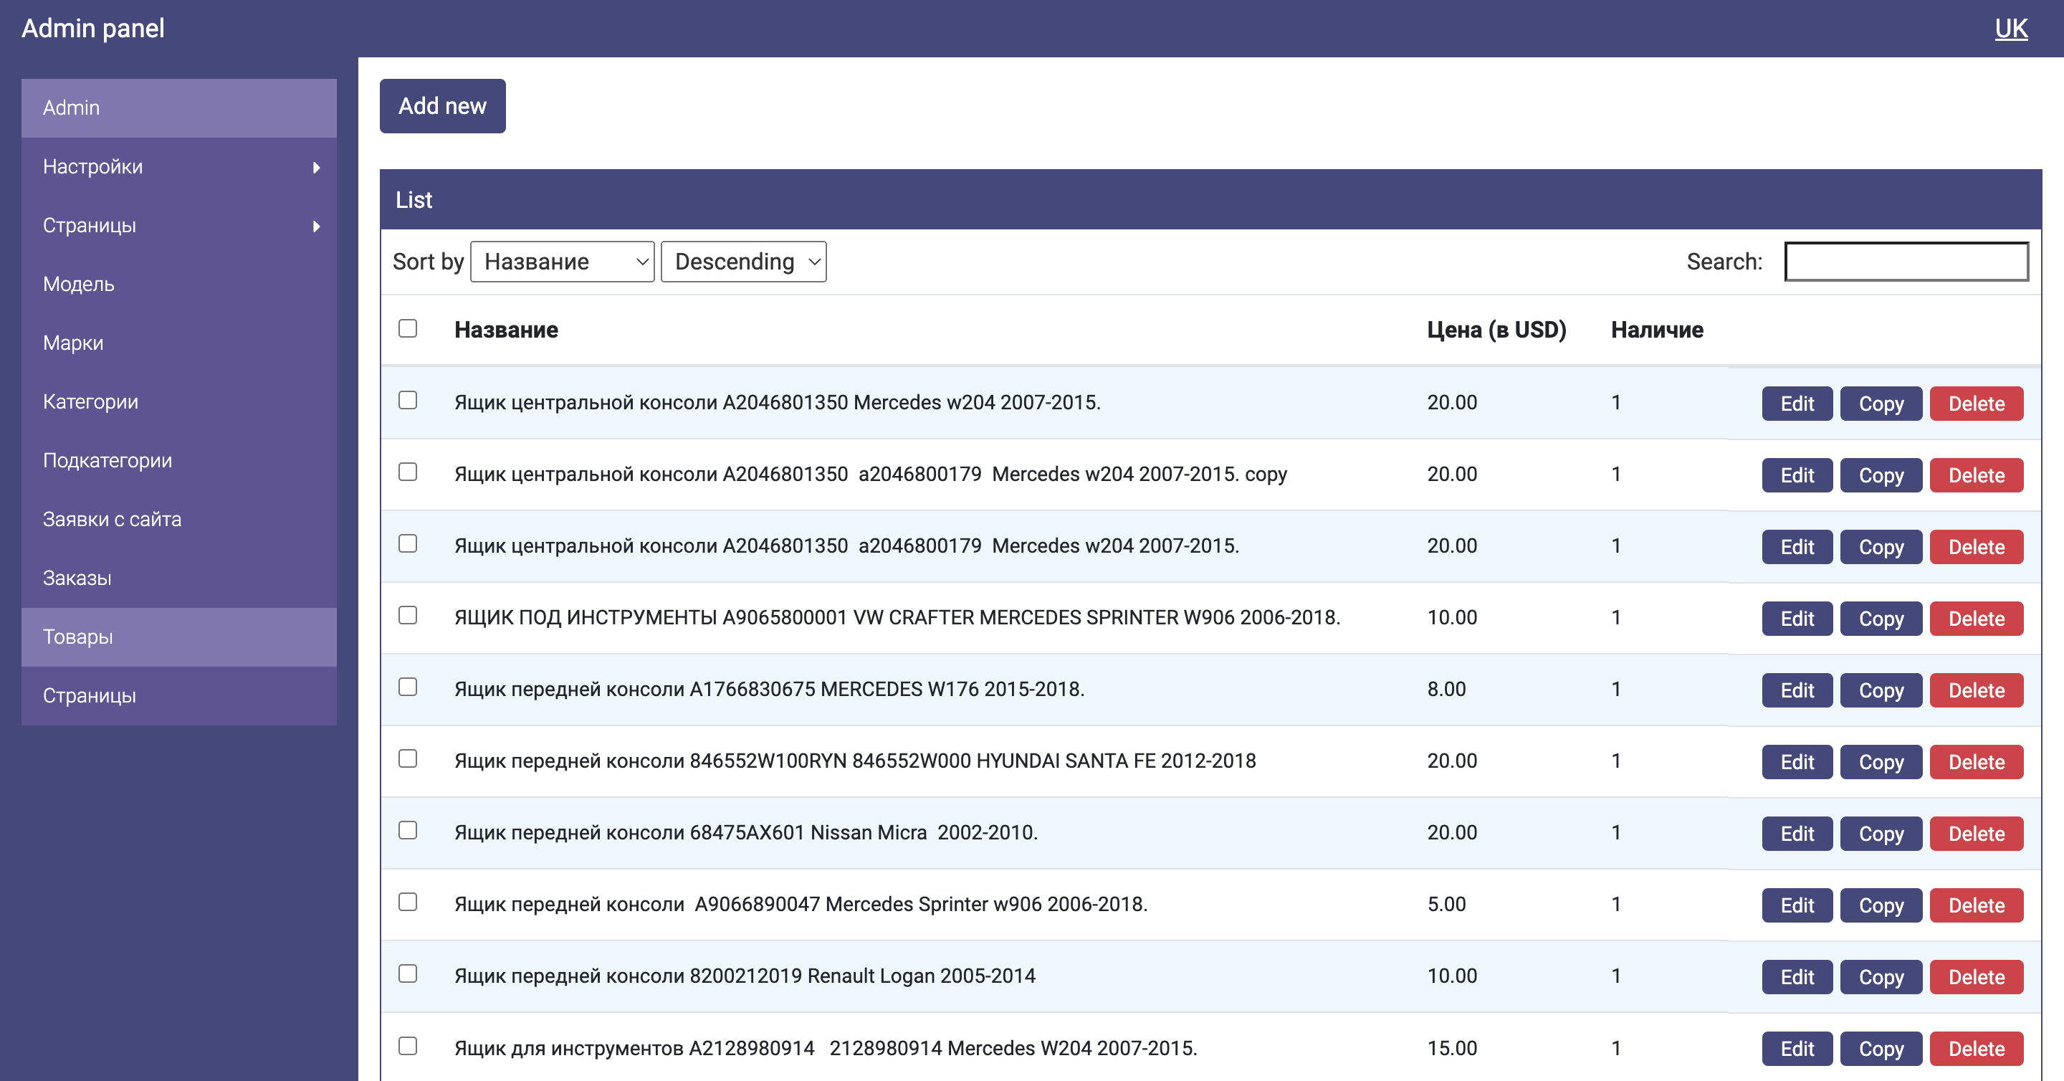The width and height of the screenshot is (2064, 1081).
Task: Click the price 5.00 cell
Action: tap(1446, 904)
